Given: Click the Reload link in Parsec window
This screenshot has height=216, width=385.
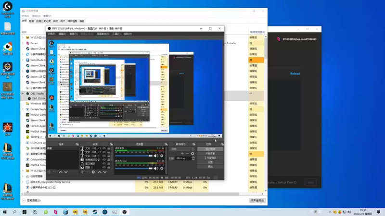Looking at the screenshot, I should [295, 73].
